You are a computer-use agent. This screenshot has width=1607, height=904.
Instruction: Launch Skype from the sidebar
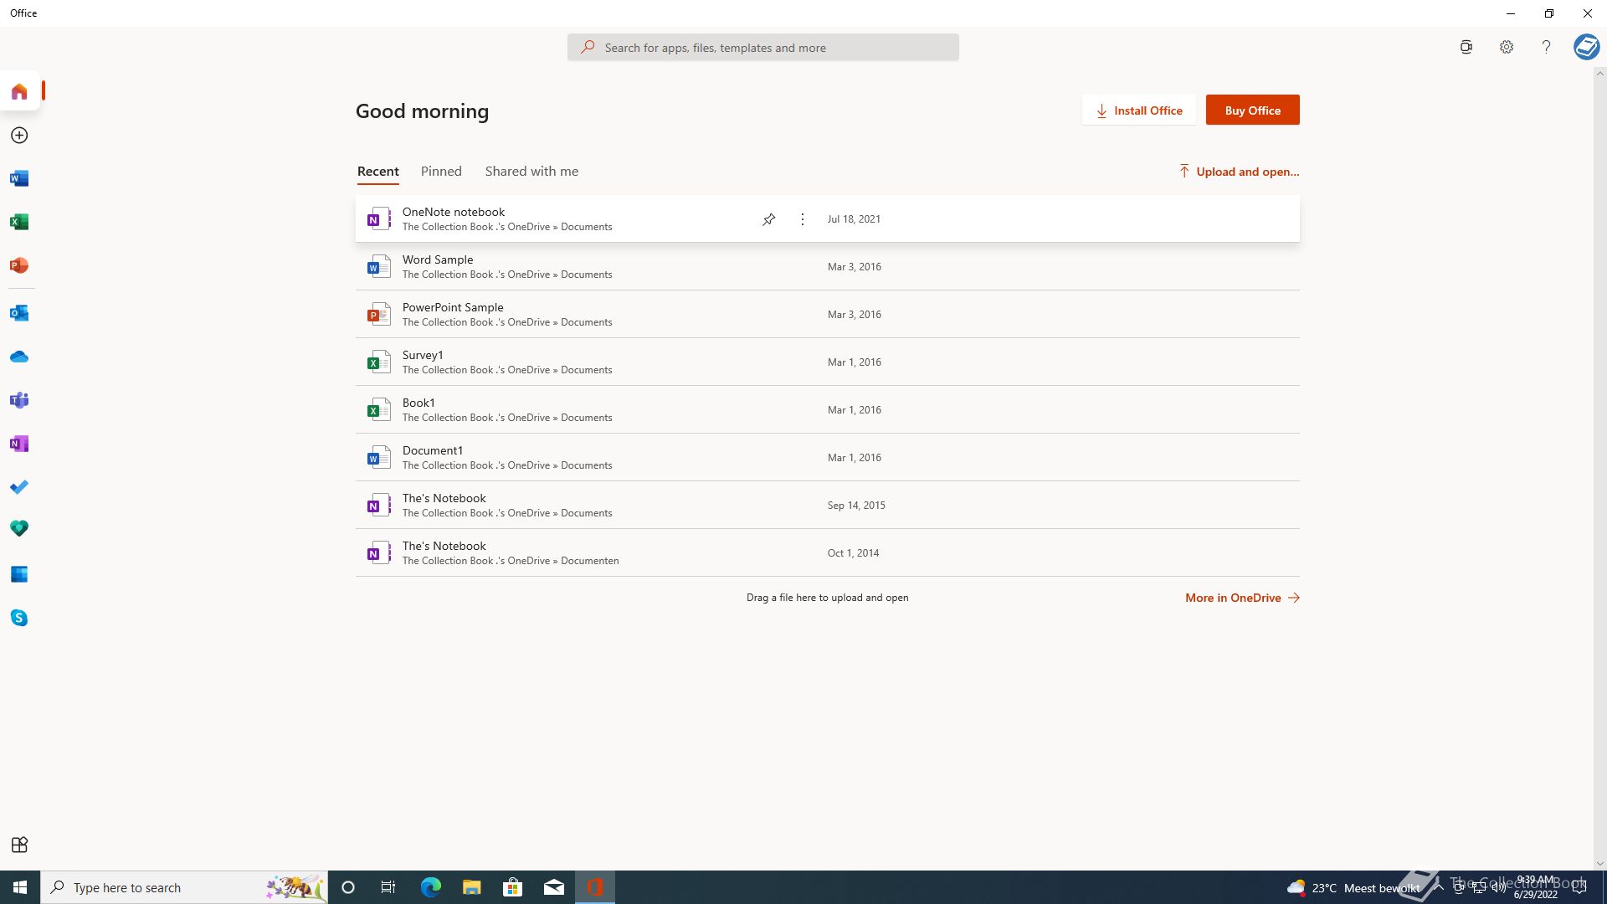click(x=19, y=619)
